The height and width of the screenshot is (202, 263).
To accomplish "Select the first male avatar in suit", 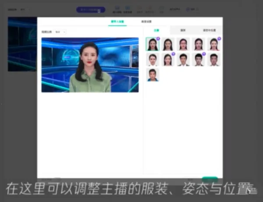I will (x=183, y=60).
